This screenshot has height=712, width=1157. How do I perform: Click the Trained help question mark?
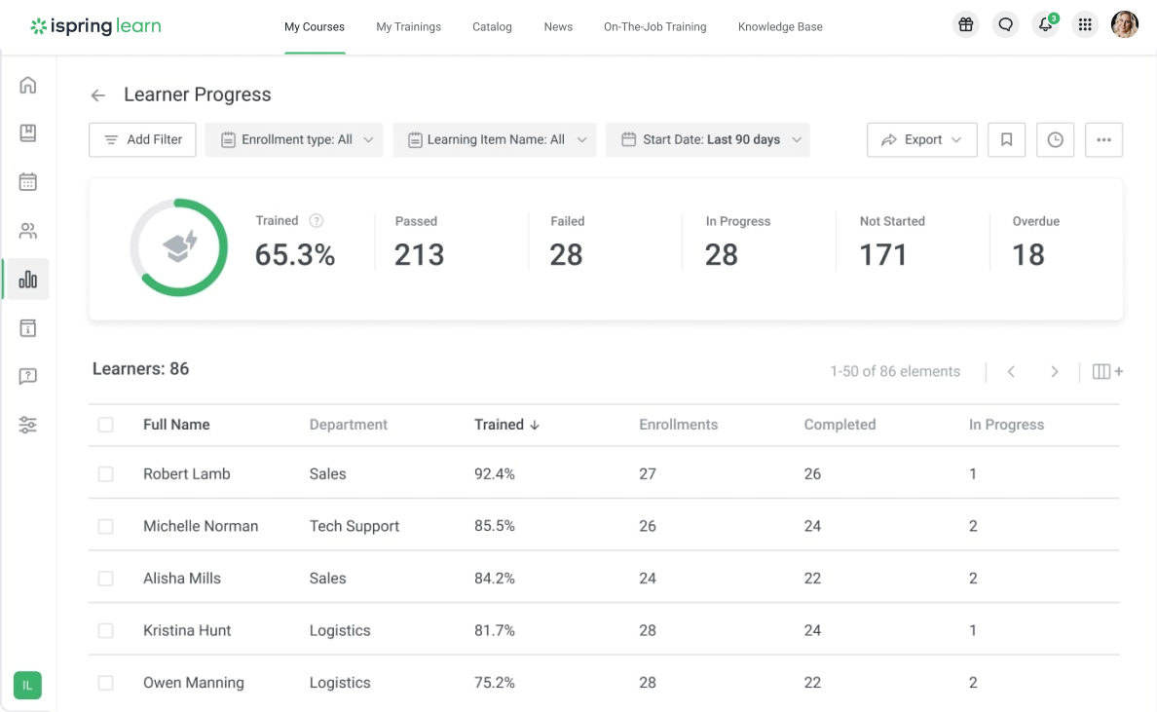click(316, 220)
